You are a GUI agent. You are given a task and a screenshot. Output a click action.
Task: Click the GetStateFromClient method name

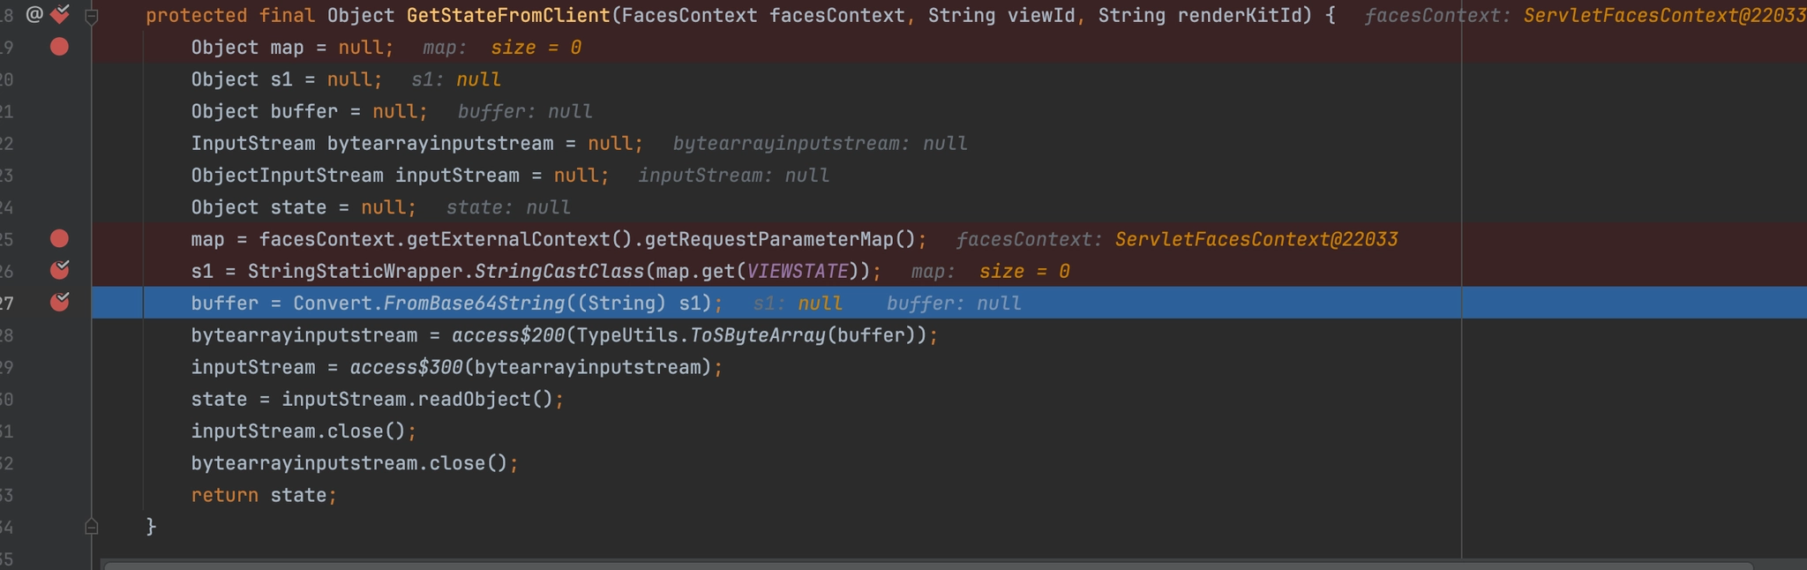point(507,16)
